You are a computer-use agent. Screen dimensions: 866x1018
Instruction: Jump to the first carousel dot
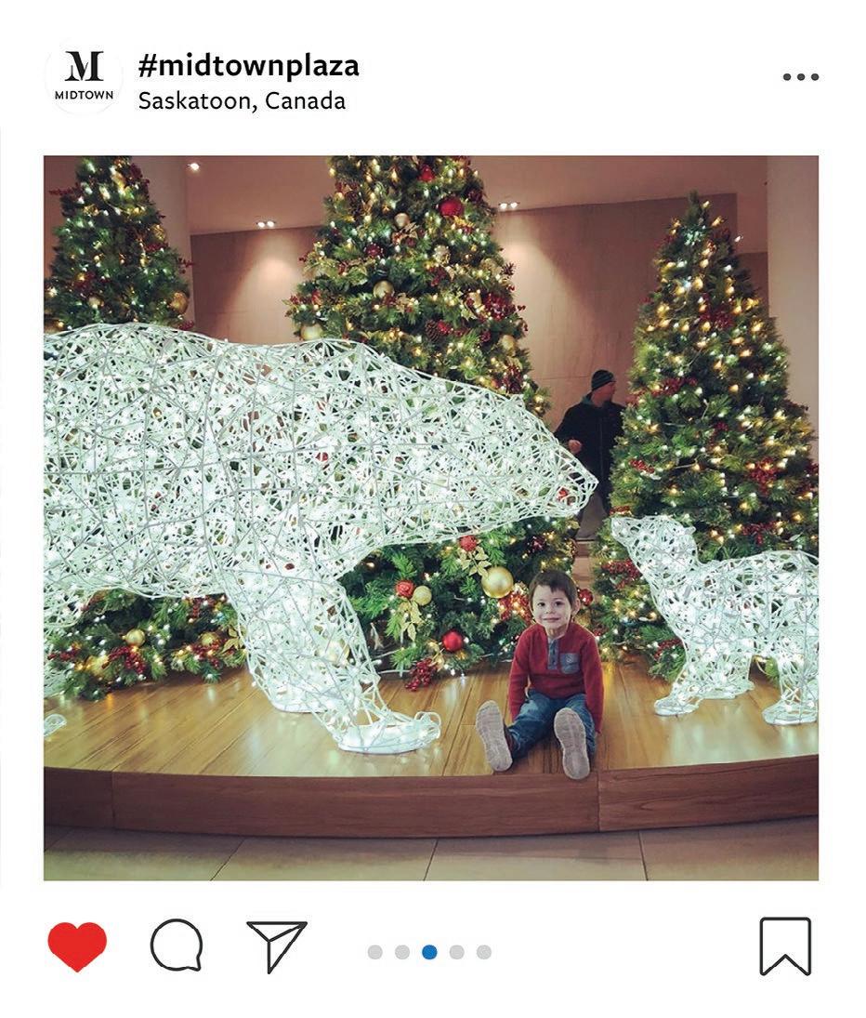(x=375, y=952)
